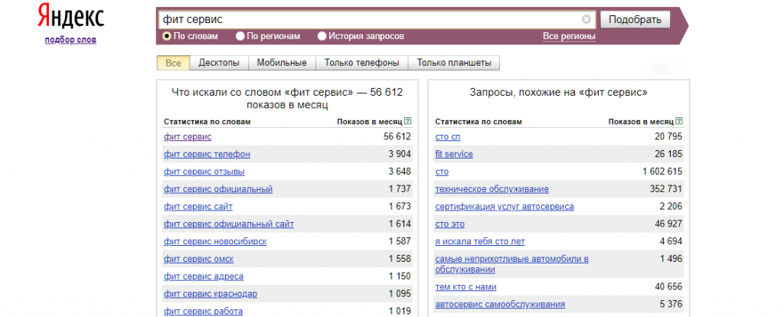Open the 'фит сервис сайт' link

point(198,207)
